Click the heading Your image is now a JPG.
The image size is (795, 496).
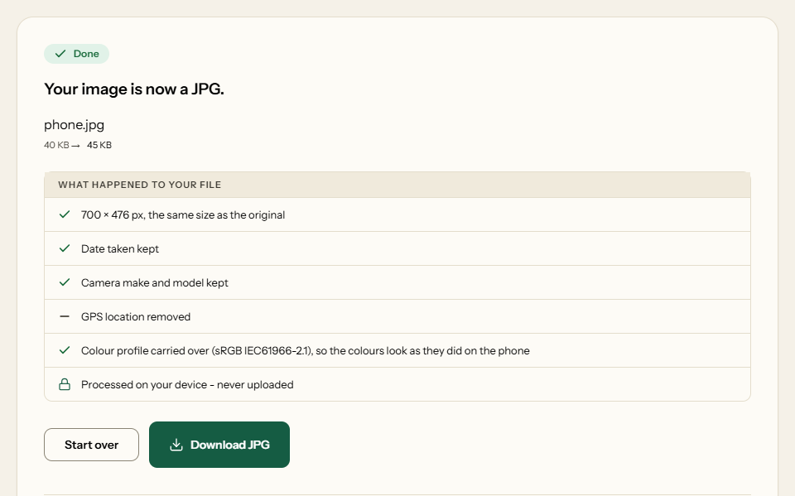[x=134, y=89]
